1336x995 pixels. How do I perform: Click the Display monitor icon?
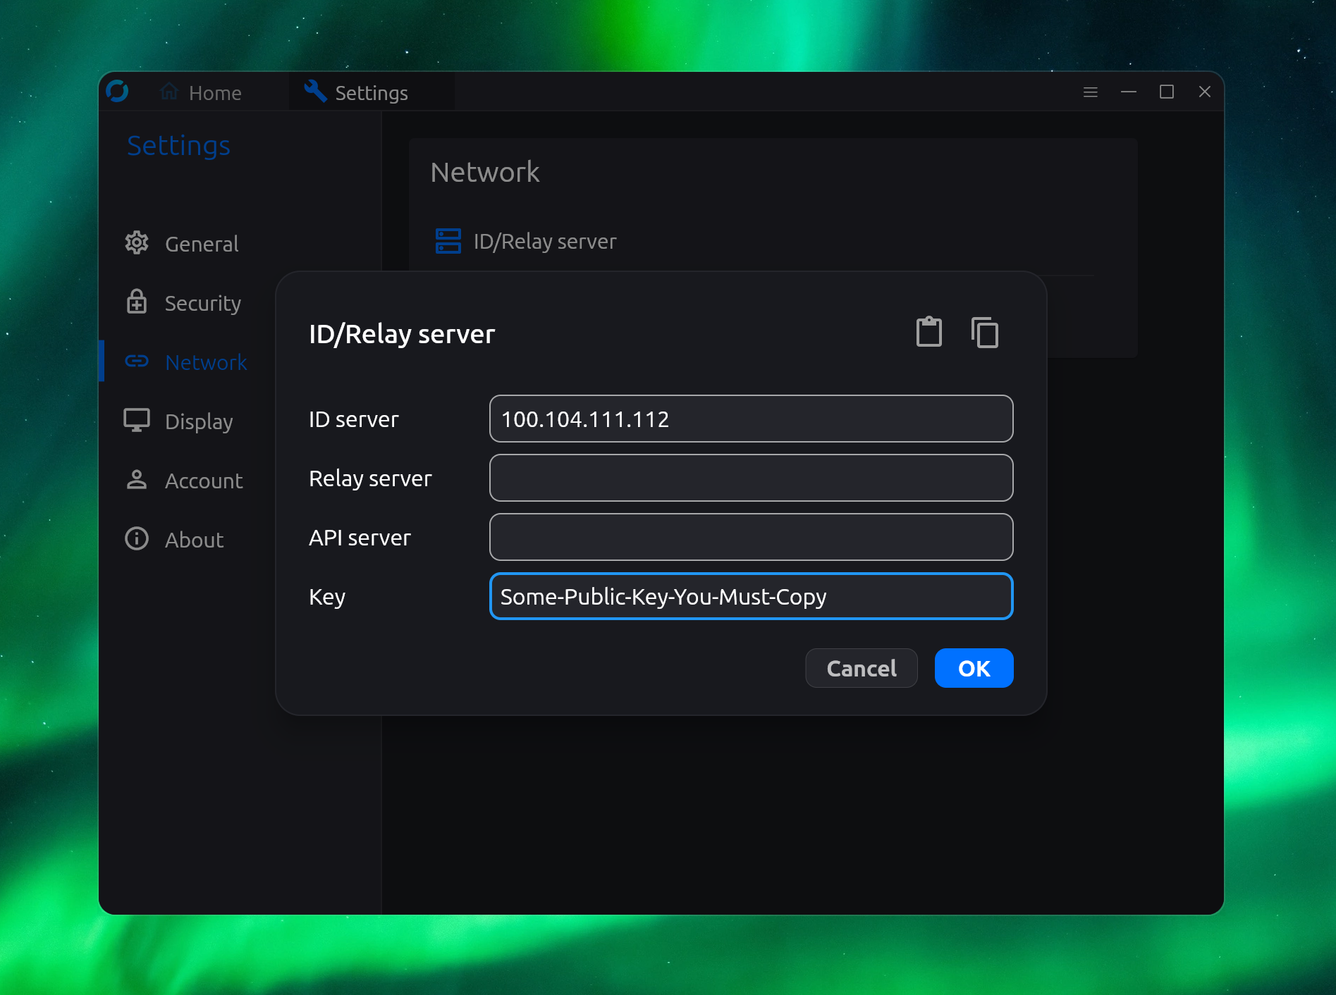click(137, 421)
